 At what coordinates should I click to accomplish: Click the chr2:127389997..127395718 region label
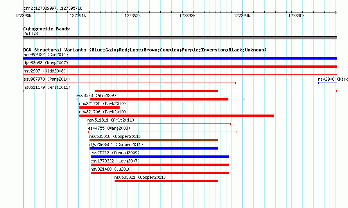pos(53,9)
